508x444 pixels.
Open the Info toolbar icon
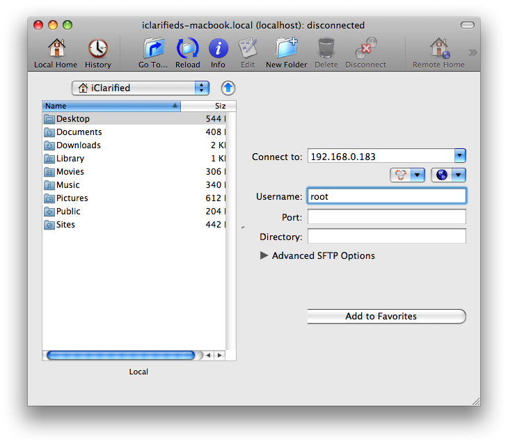pos(218,53)
